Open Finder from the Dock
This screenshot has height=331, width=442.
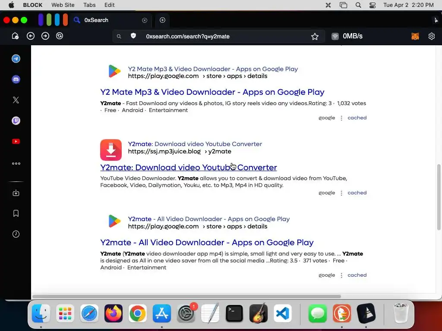[x=41, y=313]
